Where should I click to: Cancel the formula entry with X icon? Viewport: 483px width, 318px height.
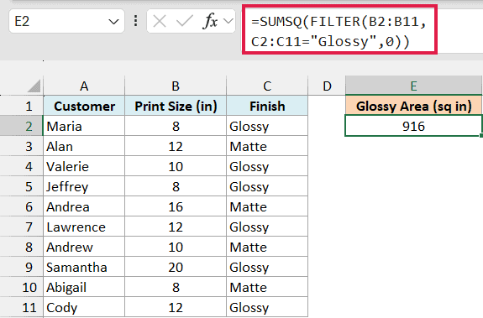point(160,22)
